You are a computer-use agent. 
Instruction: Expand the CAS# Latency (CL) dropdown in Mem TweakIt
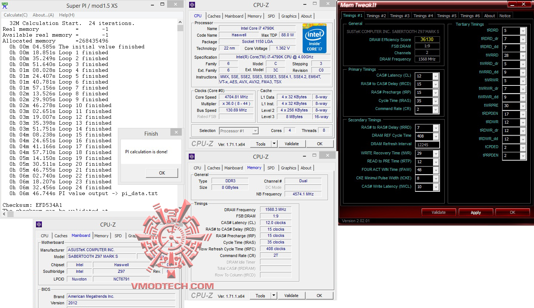coord(436,76)
